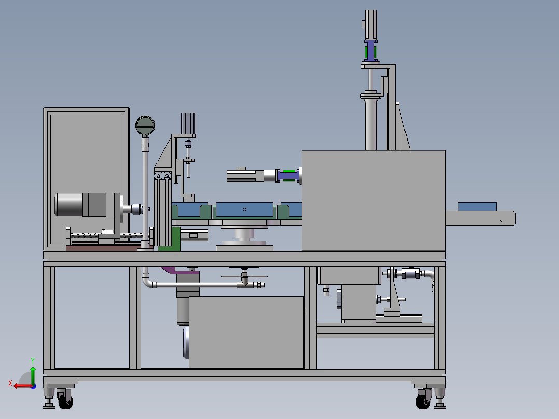Select the ball screw shaft on linear stage
The image size is (559, 419).
pyautogui.click(x=107, y=235)
